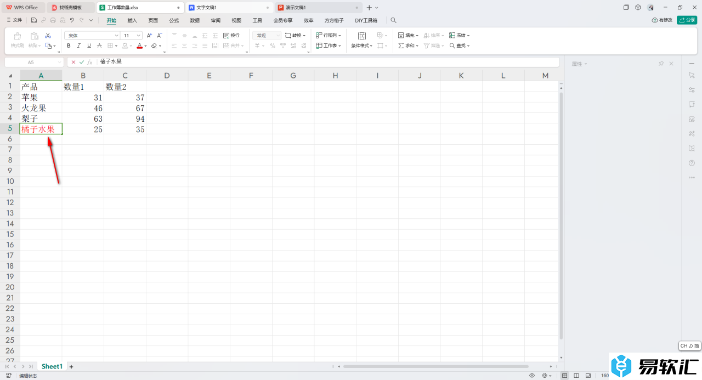Click the Cut scissors icon
Viewport: 702px width, 380px height.
tap(48, 35)
